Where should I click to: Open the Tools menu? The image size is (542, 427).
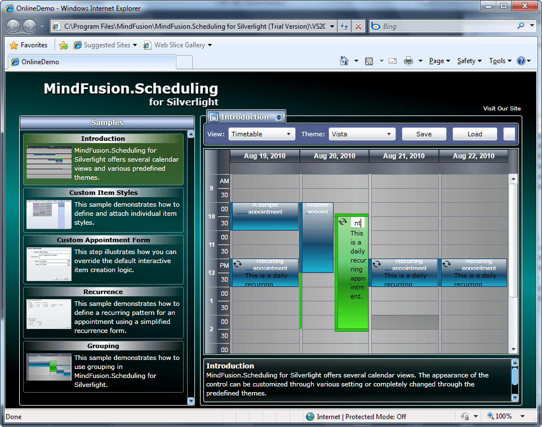[x=500, y=61]
